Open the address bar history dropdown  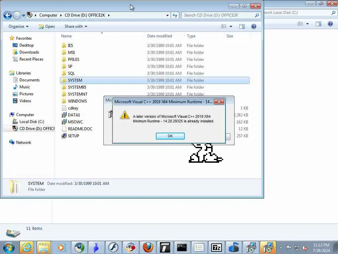[x=167, y=16]
